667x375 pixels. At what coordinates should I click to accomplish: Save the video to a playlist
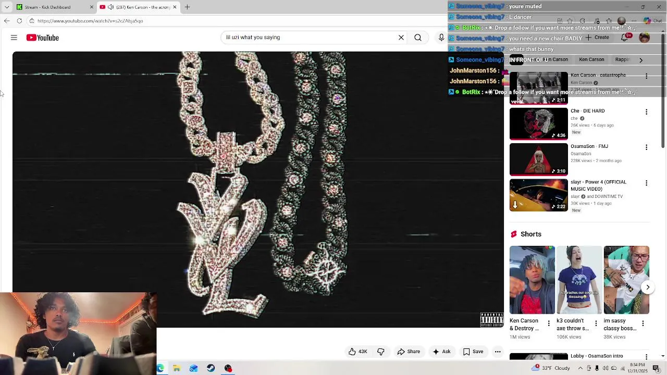click(x=473, y=352)
